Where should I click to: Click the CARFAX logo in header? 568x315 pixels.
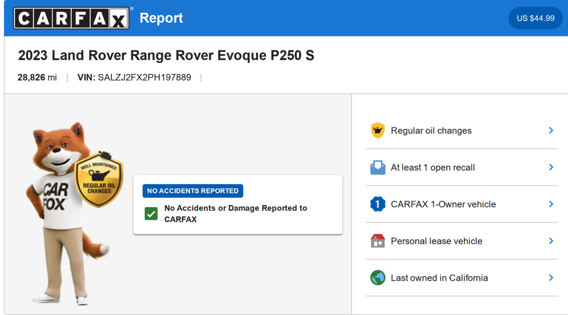pyautogui.click(x=71, y=18)
